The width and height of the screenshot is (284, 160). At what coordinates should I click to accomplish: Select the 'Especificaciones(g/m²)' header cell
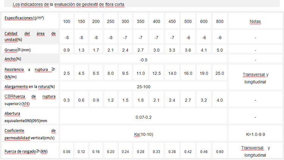pos(28,18)
